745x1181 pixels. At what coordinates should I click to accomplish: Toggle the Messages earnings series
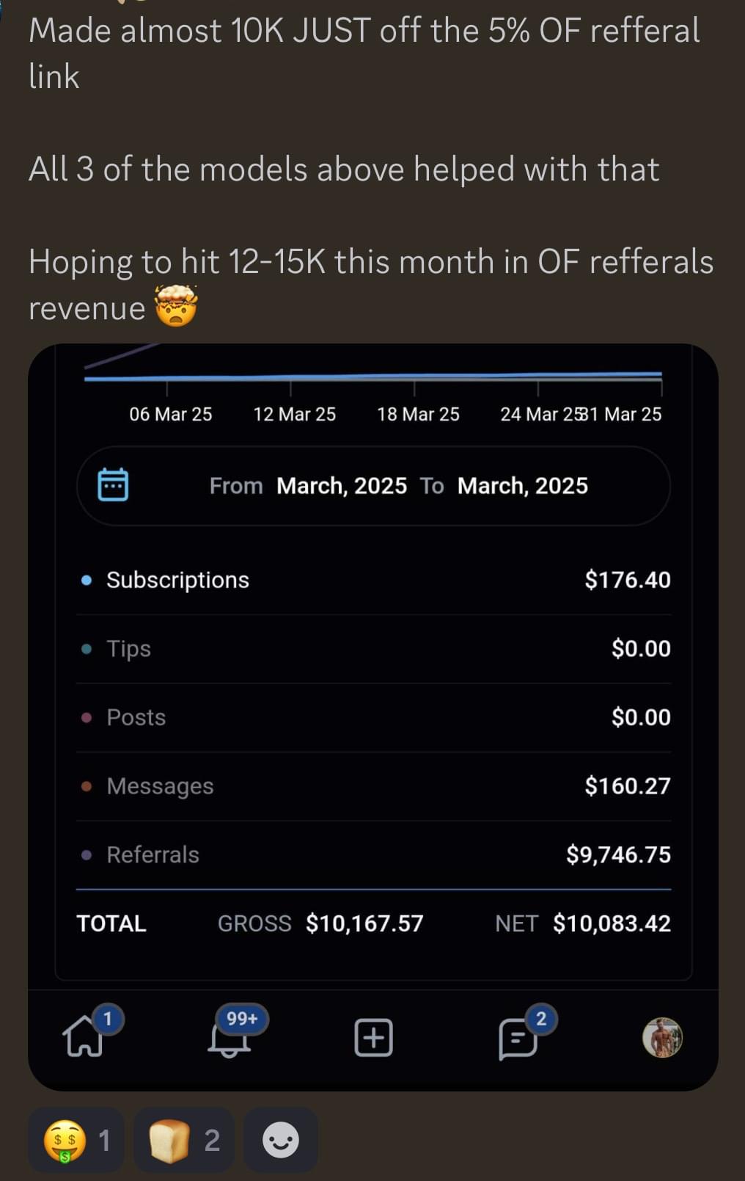point(160,786)
